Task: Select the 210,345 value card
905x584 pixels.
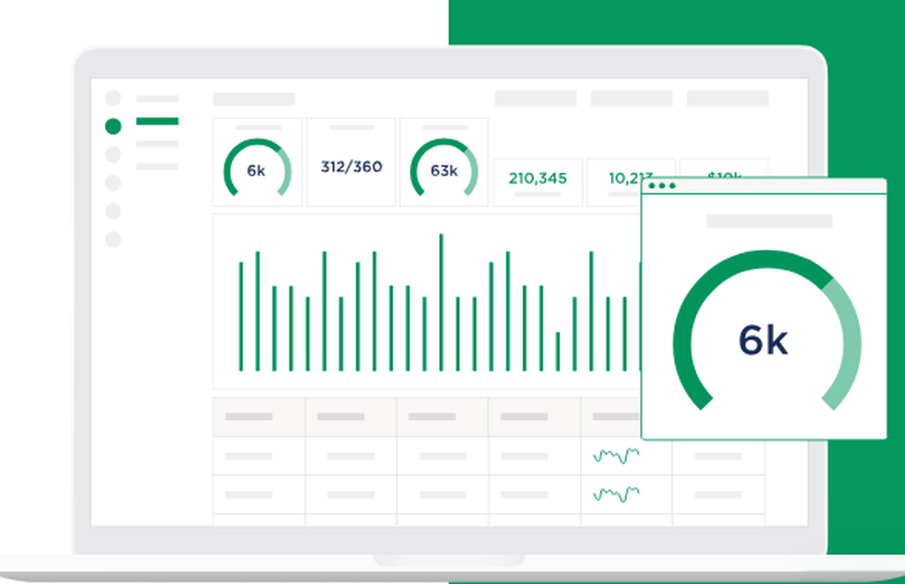Action: (538, 183)
